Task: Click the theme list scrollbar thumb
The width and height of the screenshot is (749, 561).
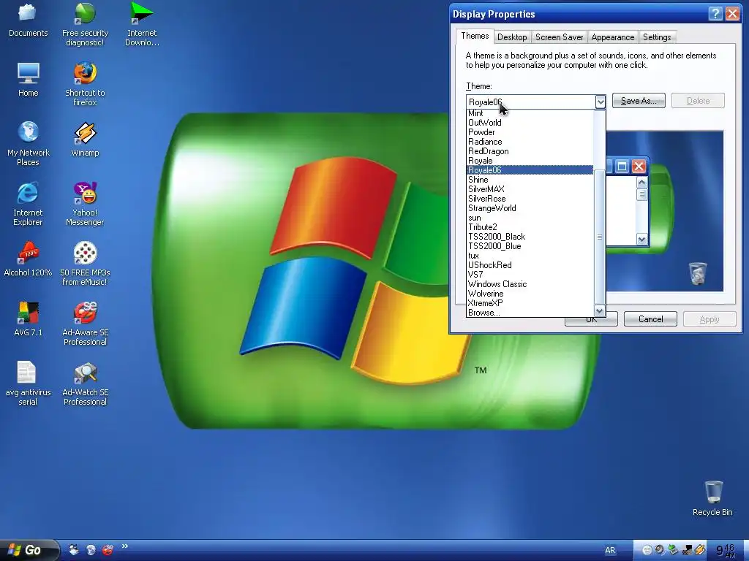Action: click(x=600, y=237)
